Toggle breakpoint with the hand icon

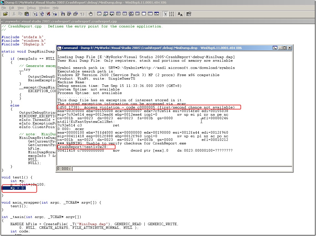tap(90, 14)
